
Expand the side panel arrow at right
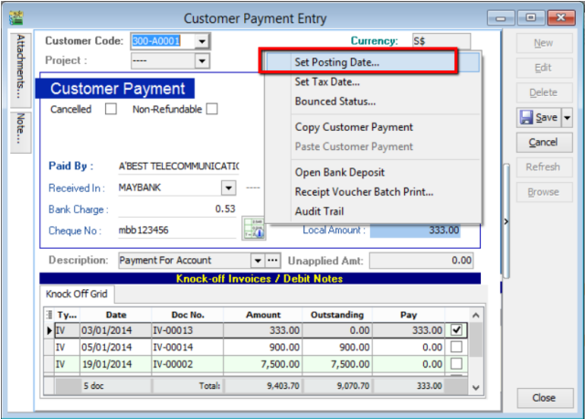point(505,221)
